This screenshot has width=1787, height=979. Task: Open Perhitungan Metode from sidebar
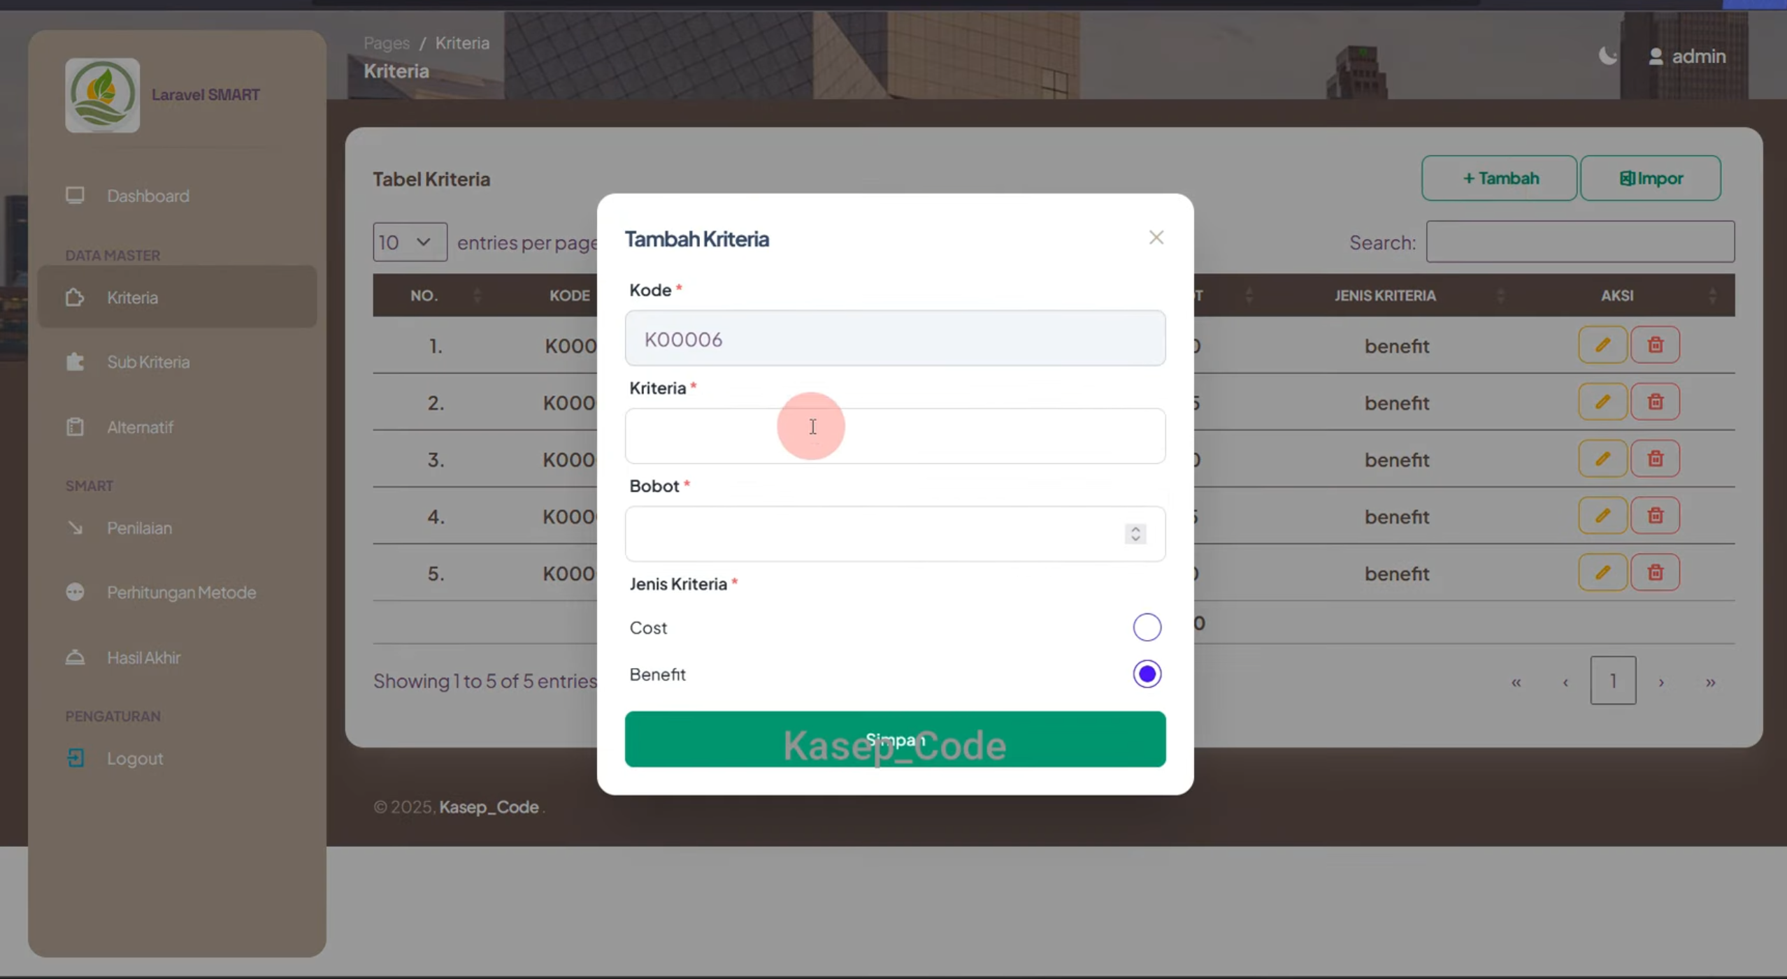tap(181, 592)
